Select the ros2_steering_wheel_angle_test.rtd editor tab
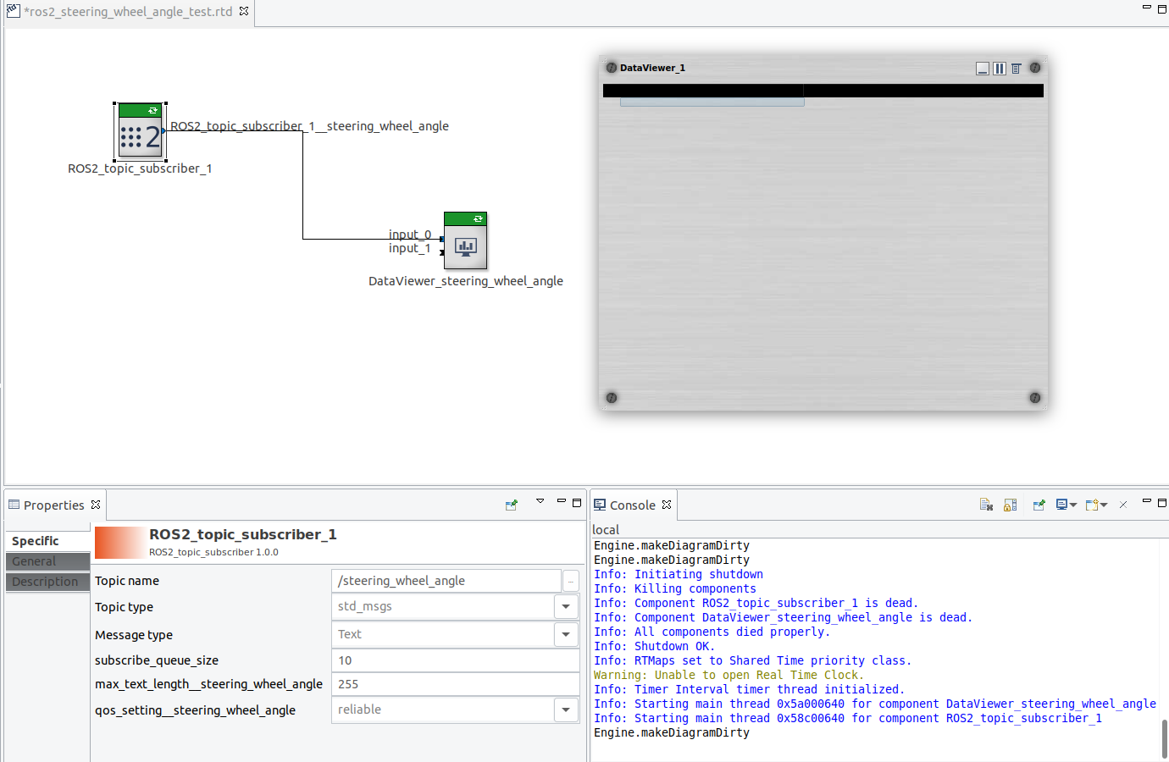This screenshot has height=762, width=1169. click(127, 12)
